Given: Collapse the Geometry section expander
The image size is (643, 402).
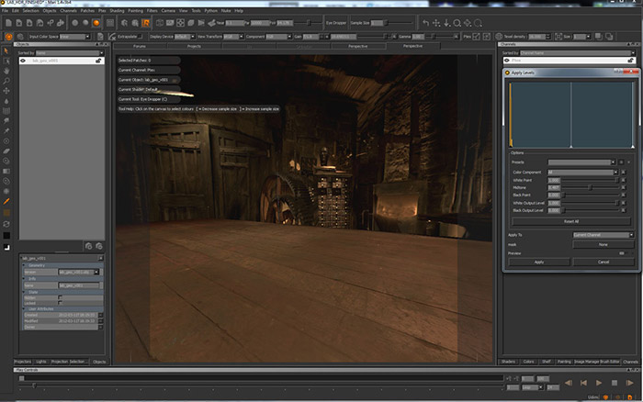Looking at the screenshot, I should click(x=23, y=265).
